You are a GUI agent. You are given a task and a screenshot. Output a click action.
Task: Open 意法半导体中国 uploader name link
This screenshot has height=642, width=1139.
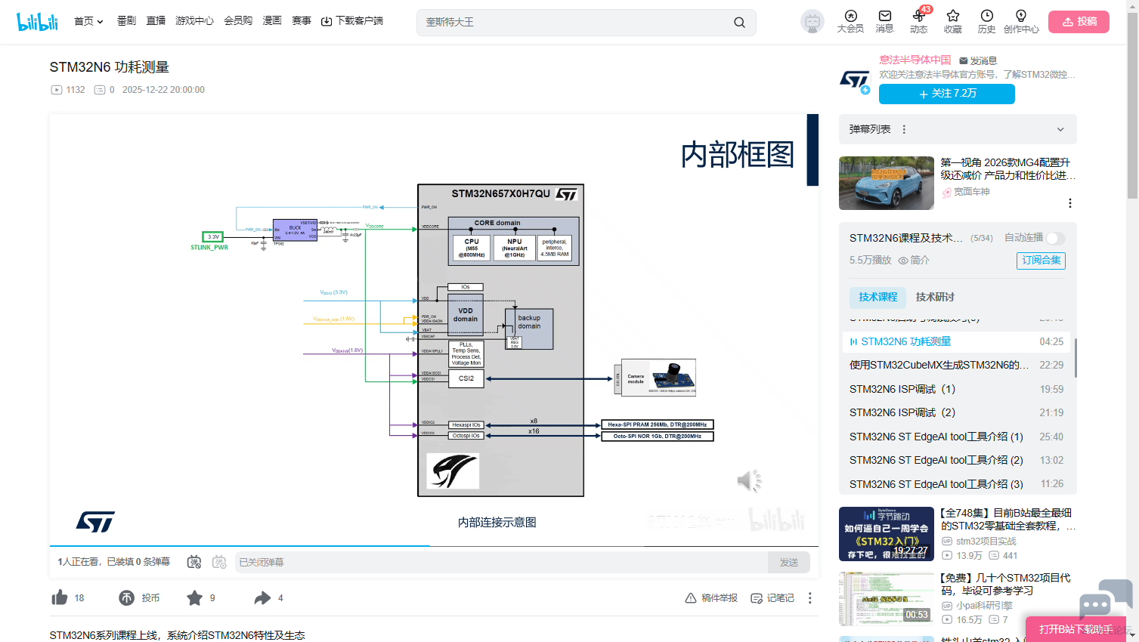point(915,60)
